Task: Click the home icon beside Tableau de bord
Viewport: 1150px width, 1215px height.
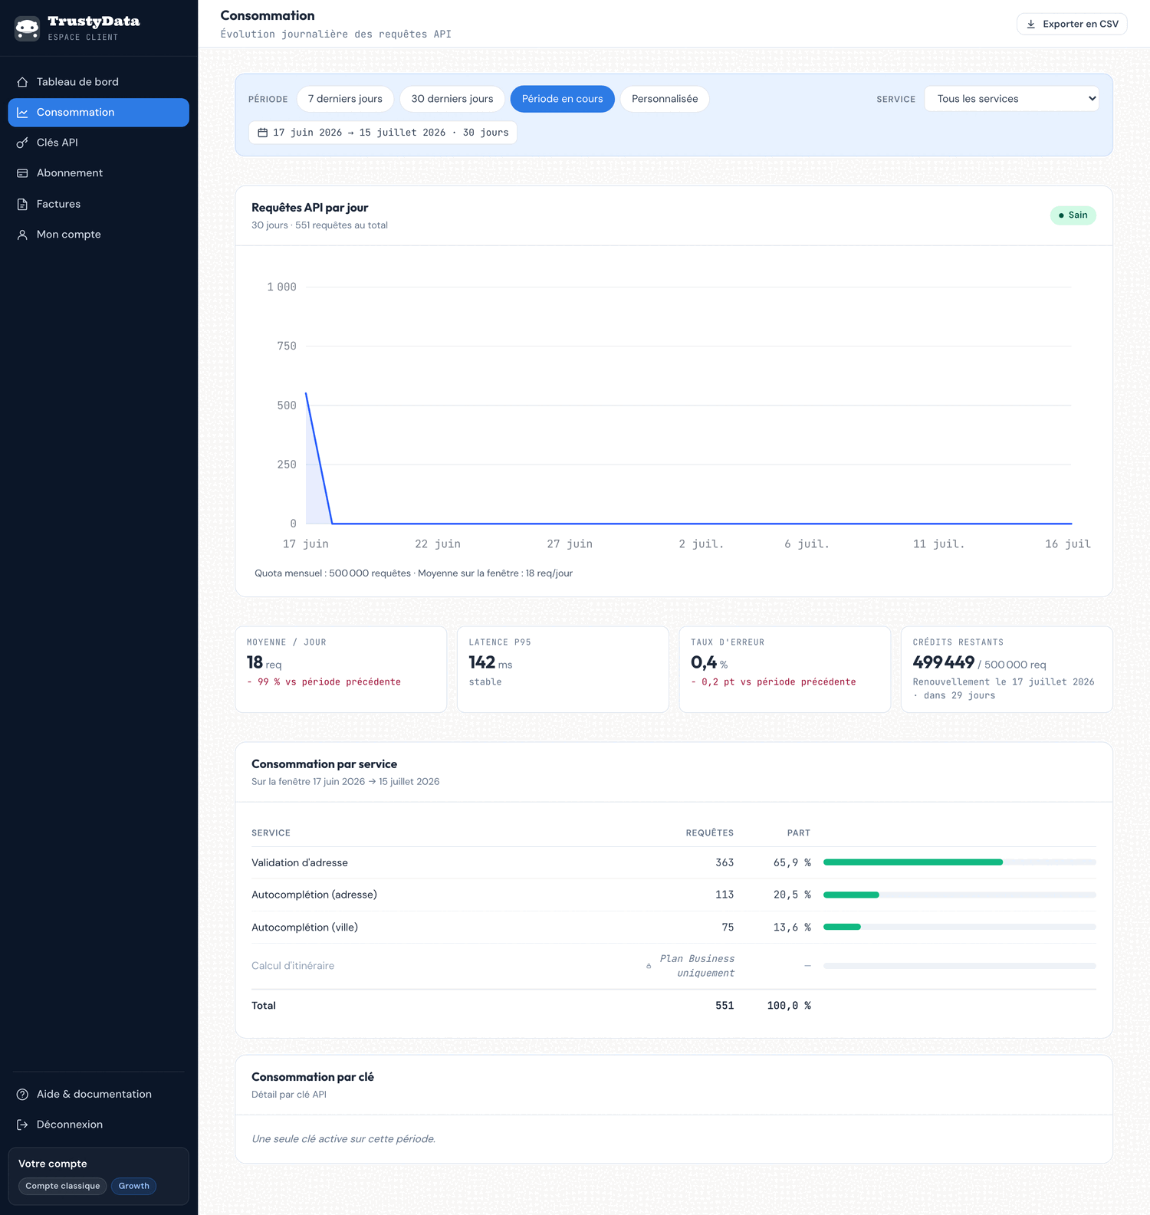Action: tap(22, 82)
